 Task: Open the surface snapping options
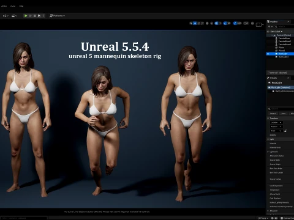coord(212,23)
